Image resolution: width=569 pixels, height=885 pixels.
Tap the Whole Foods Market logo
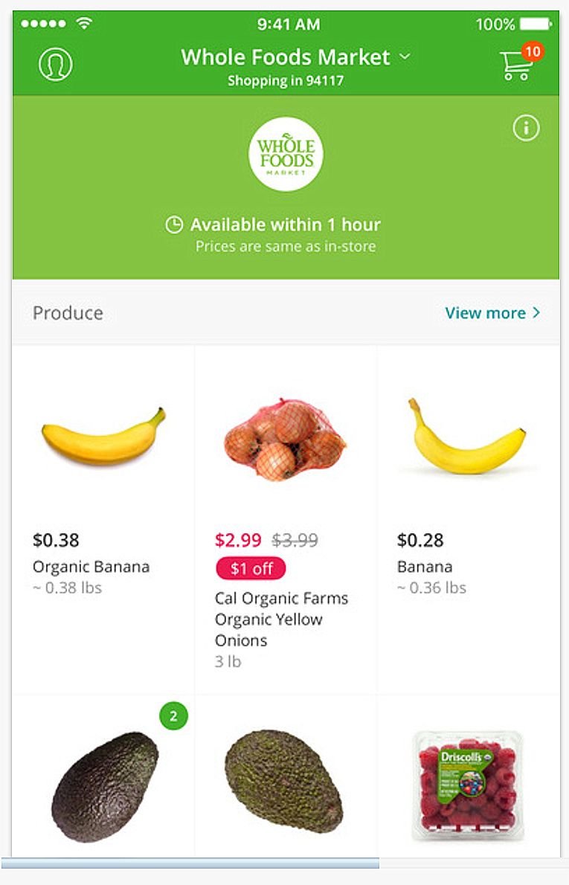286,154
